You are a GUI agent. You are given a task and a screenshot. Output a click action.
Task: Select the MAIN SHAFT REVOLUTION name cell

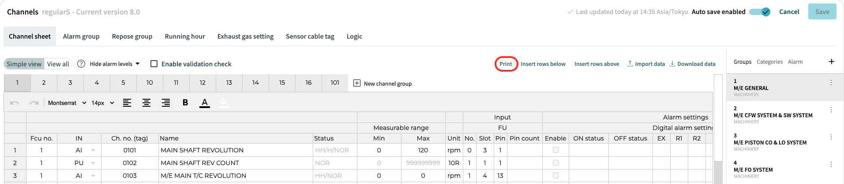pos(236,150)
